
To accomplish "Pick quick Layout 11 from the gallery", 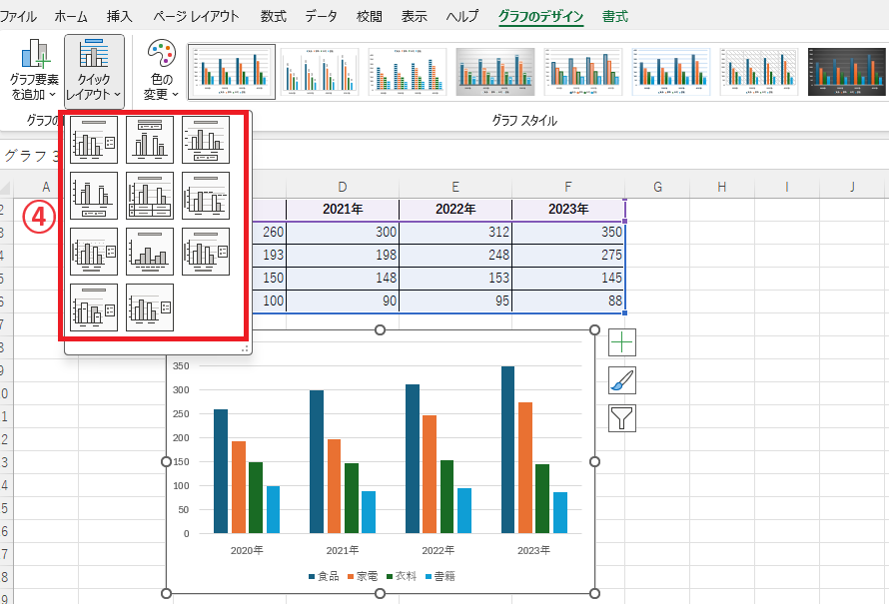I will 150,307.
